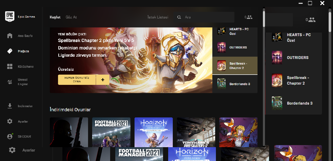Open İndirmeler downloads icon
The image size is (333, 161).
pyautogui.click(x=10, y=106)
